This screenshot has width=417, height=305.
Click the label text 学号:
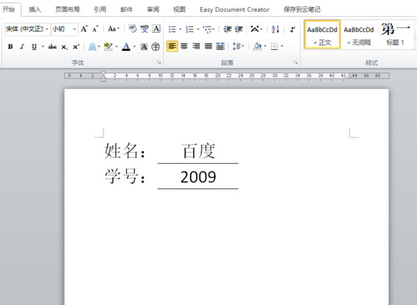tap(125, 176)
